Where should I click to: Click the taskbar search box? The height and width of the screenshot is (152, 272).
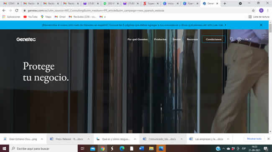pos(44,149)
